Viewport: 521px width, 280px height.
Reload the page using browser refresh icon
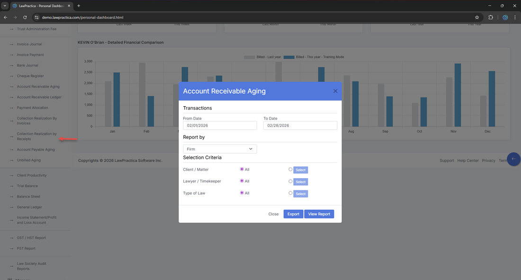[25, 18]
